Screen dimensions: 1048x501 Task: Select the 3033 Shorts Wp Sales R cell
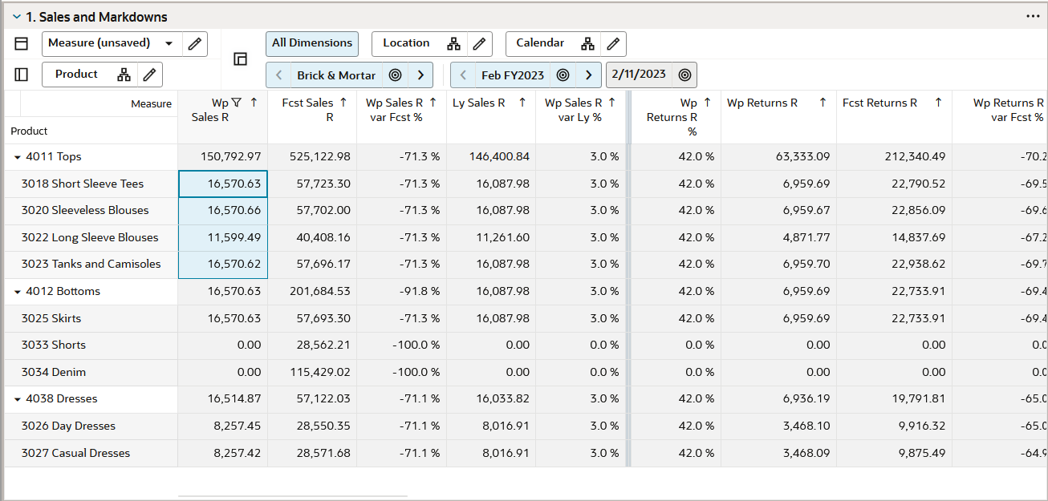point(223,345)
